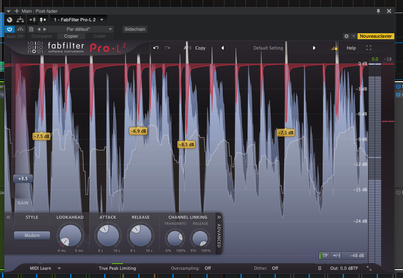The image size is (403, 278).
Task: Click the resize arrows icon at bottom right
Action: pyautogui.click(x=369, y=268)
